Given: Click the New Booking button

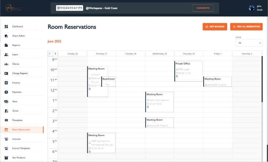Looking at the screenshot, I should [x=215, y=27].
